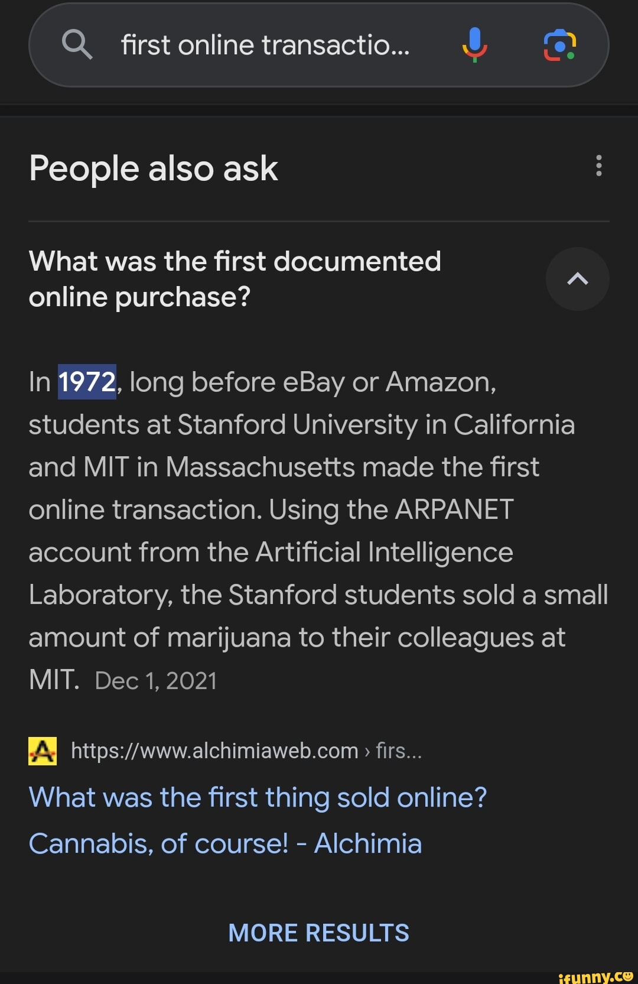
Task: Open Google Lens camera search
Action: [559, 46]
